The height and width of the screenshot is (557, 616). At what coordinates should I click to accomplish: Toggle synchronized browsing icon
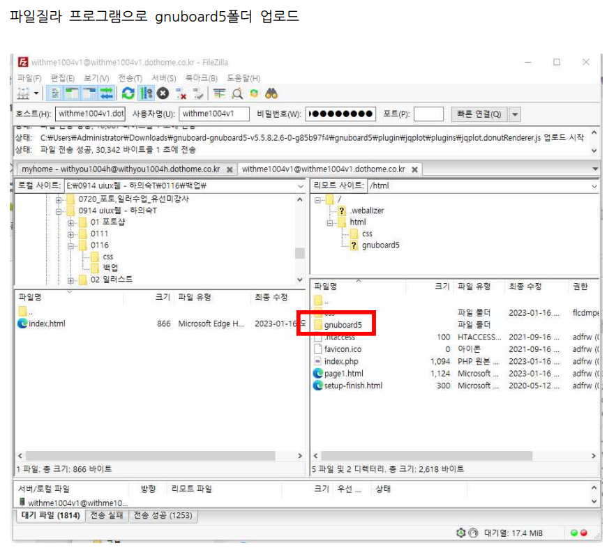tap(254, 93)
